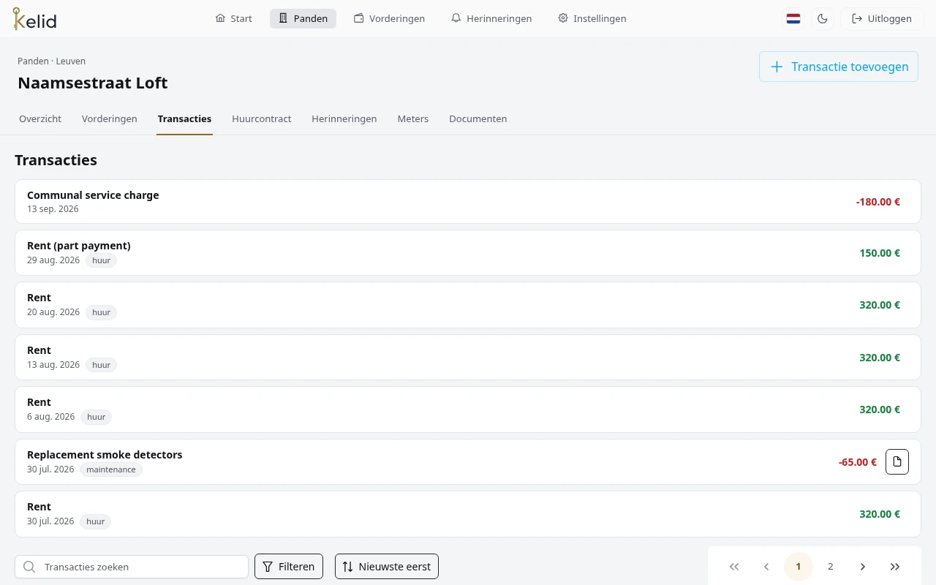Jump to first page double-chevron
The width and height of the screenshot is (936, 585).
pyautogui.click(x=734, y=567)
